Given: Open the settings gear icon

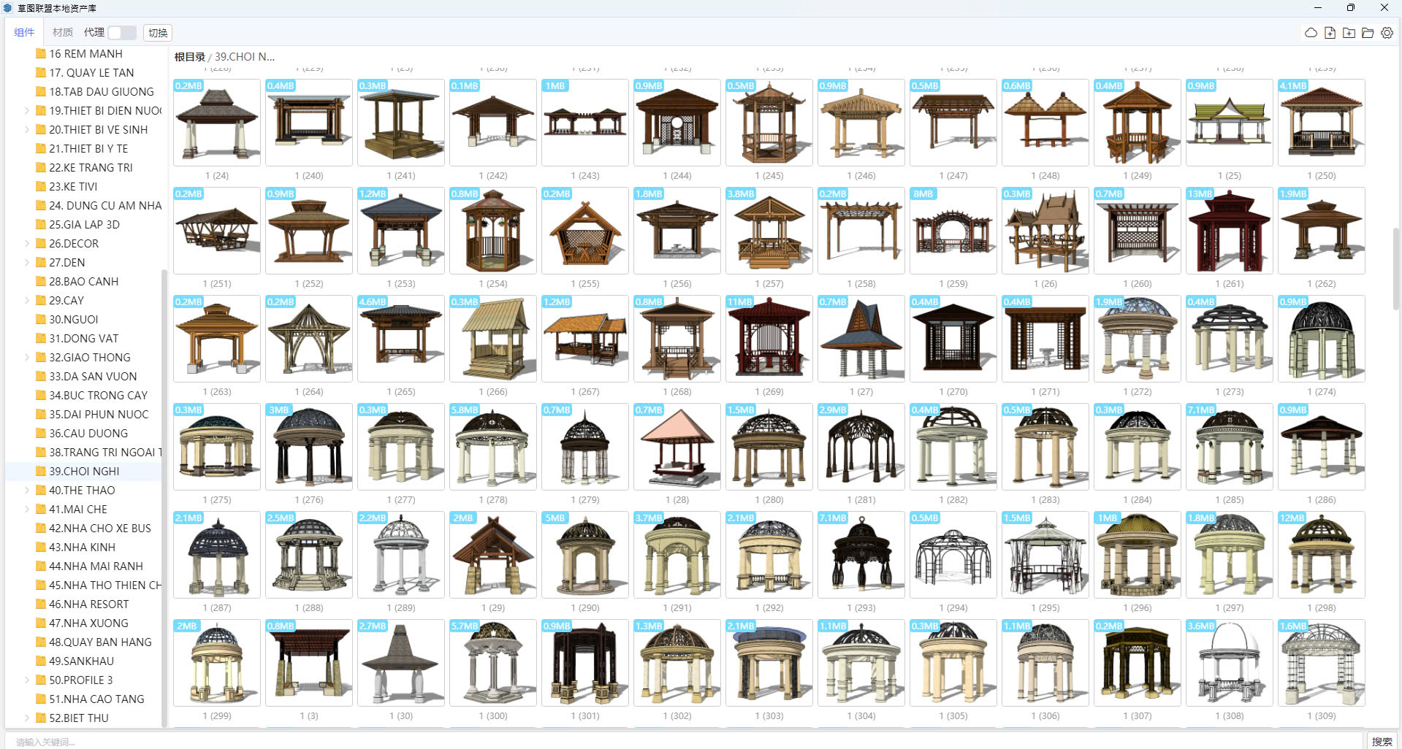Looking at the screenshot, I should 1387,33.
